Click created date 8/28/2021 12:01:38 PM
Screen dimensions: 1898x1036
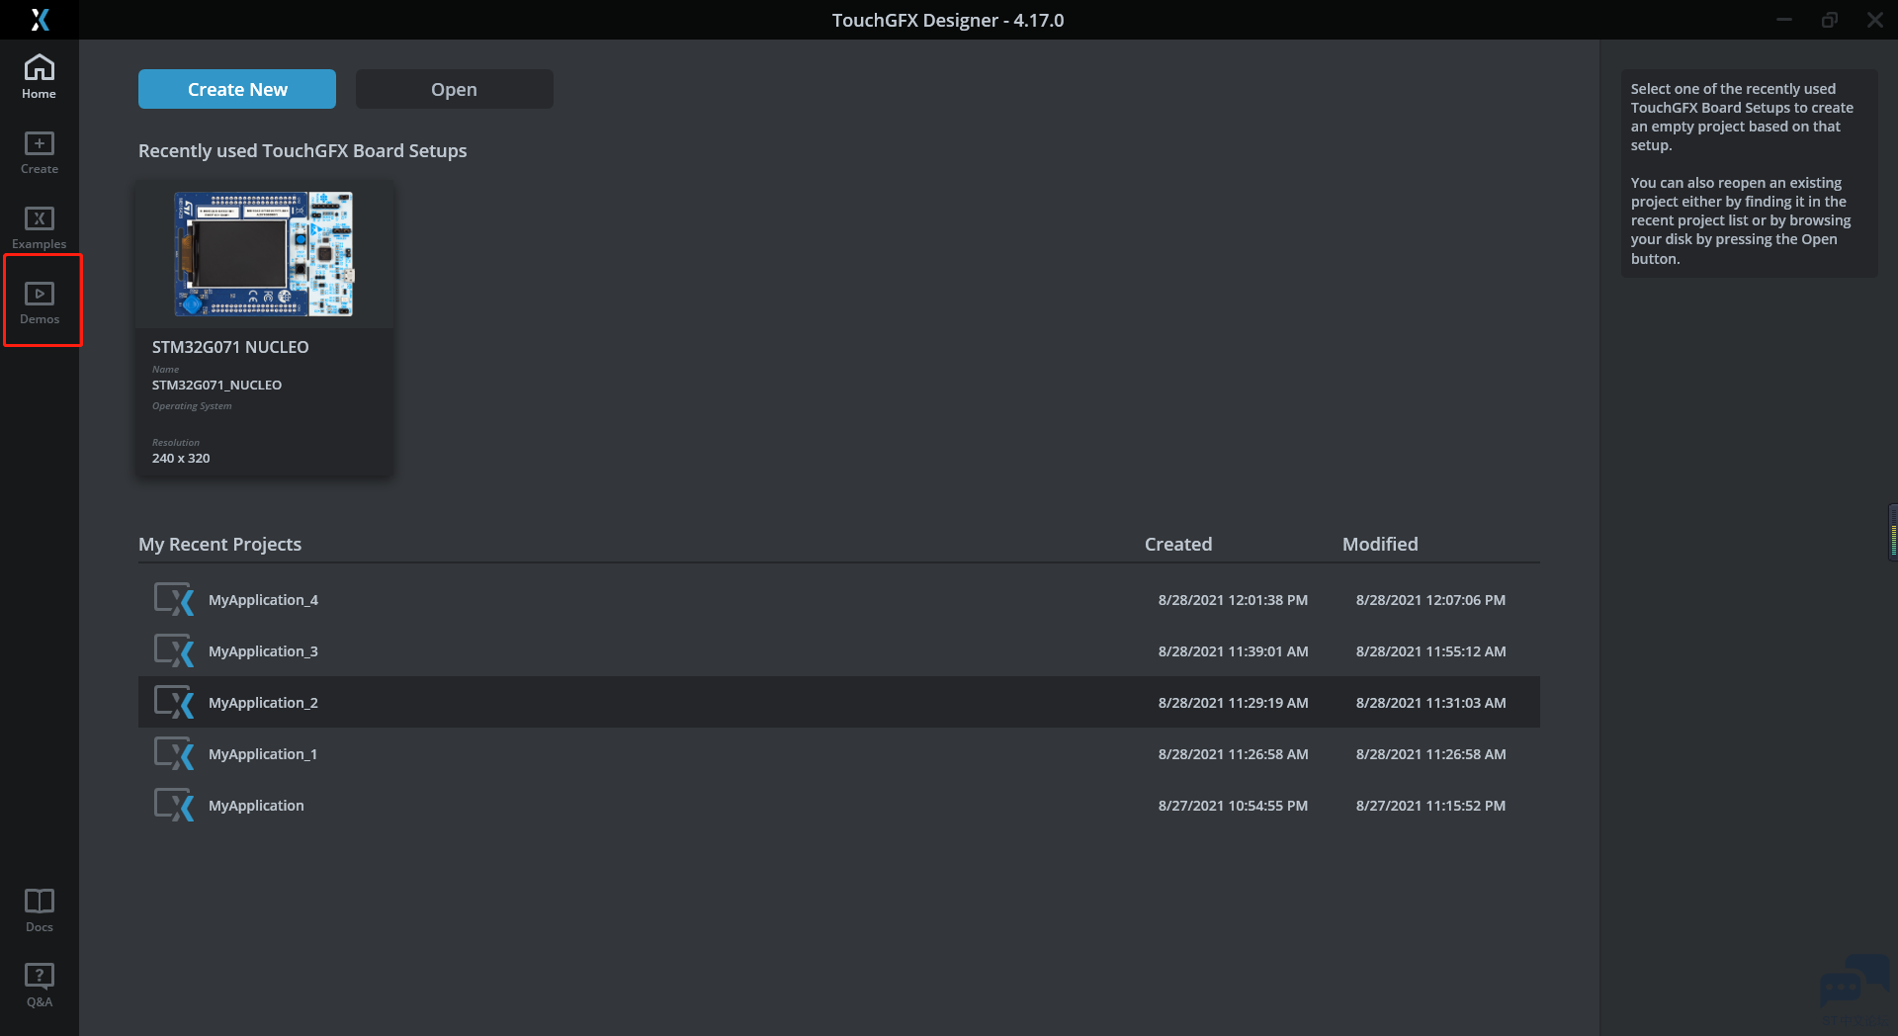(x=1233, y=600)
